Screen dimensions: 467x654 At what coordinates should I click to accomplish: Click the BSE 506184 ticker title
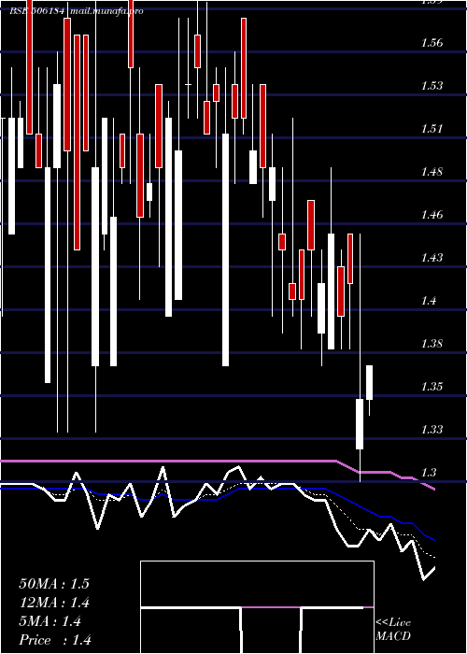tap(37, 11)
